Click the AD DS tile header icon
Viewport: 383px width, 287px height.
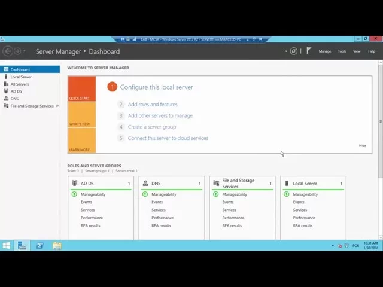pyautogui.click(x=74, y=183)
